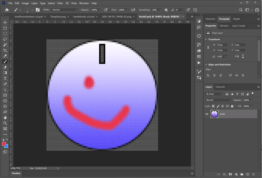
Task: Select the Rectangle shape tool
Action: click(x=5, y=95)
